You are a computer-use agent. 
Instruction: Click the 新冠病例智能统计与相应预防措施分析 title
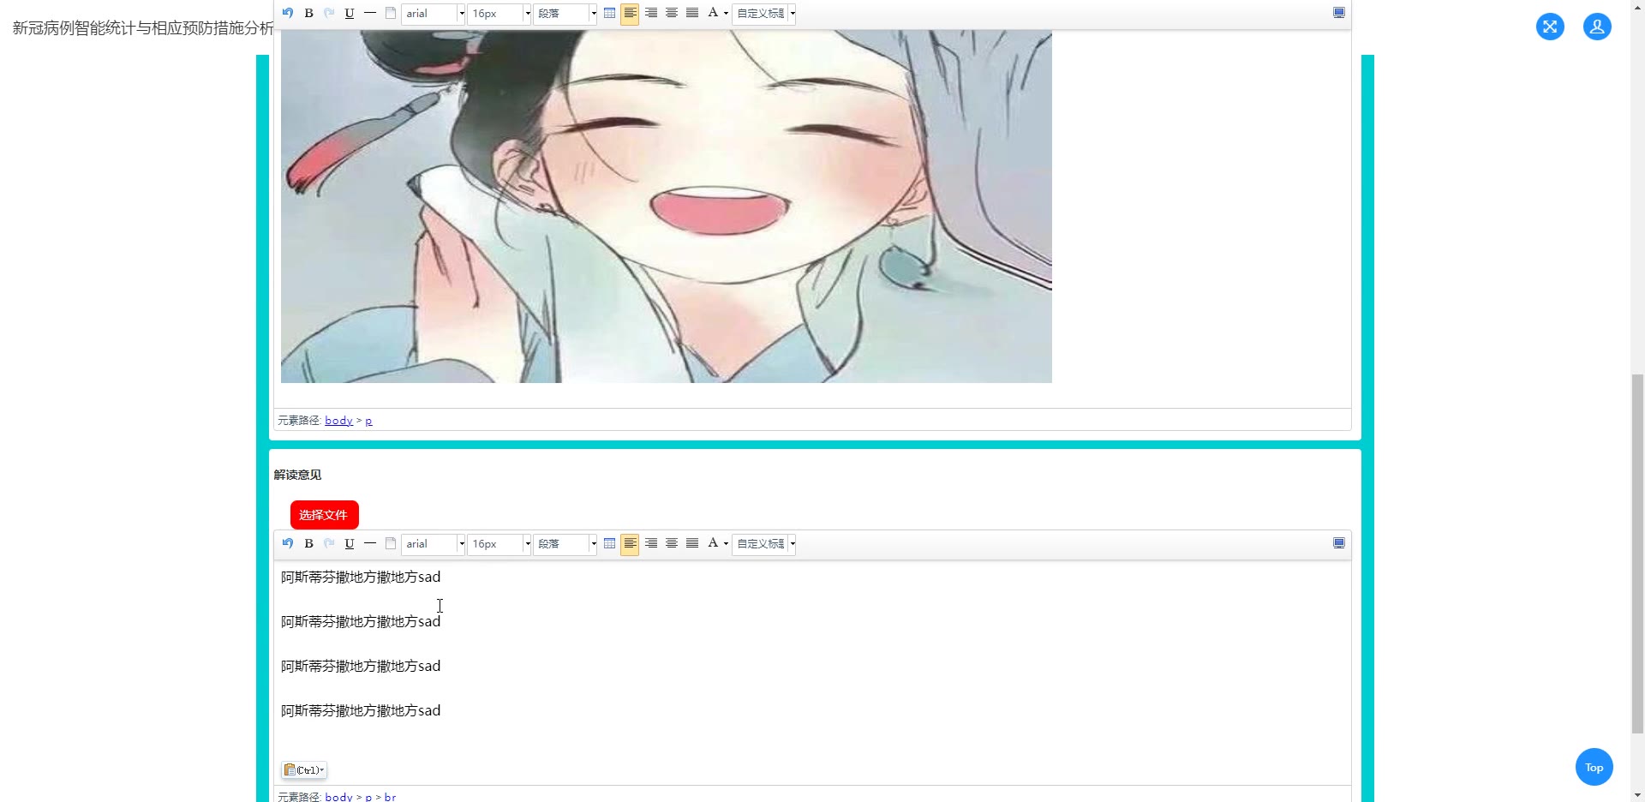coord(142,28)
